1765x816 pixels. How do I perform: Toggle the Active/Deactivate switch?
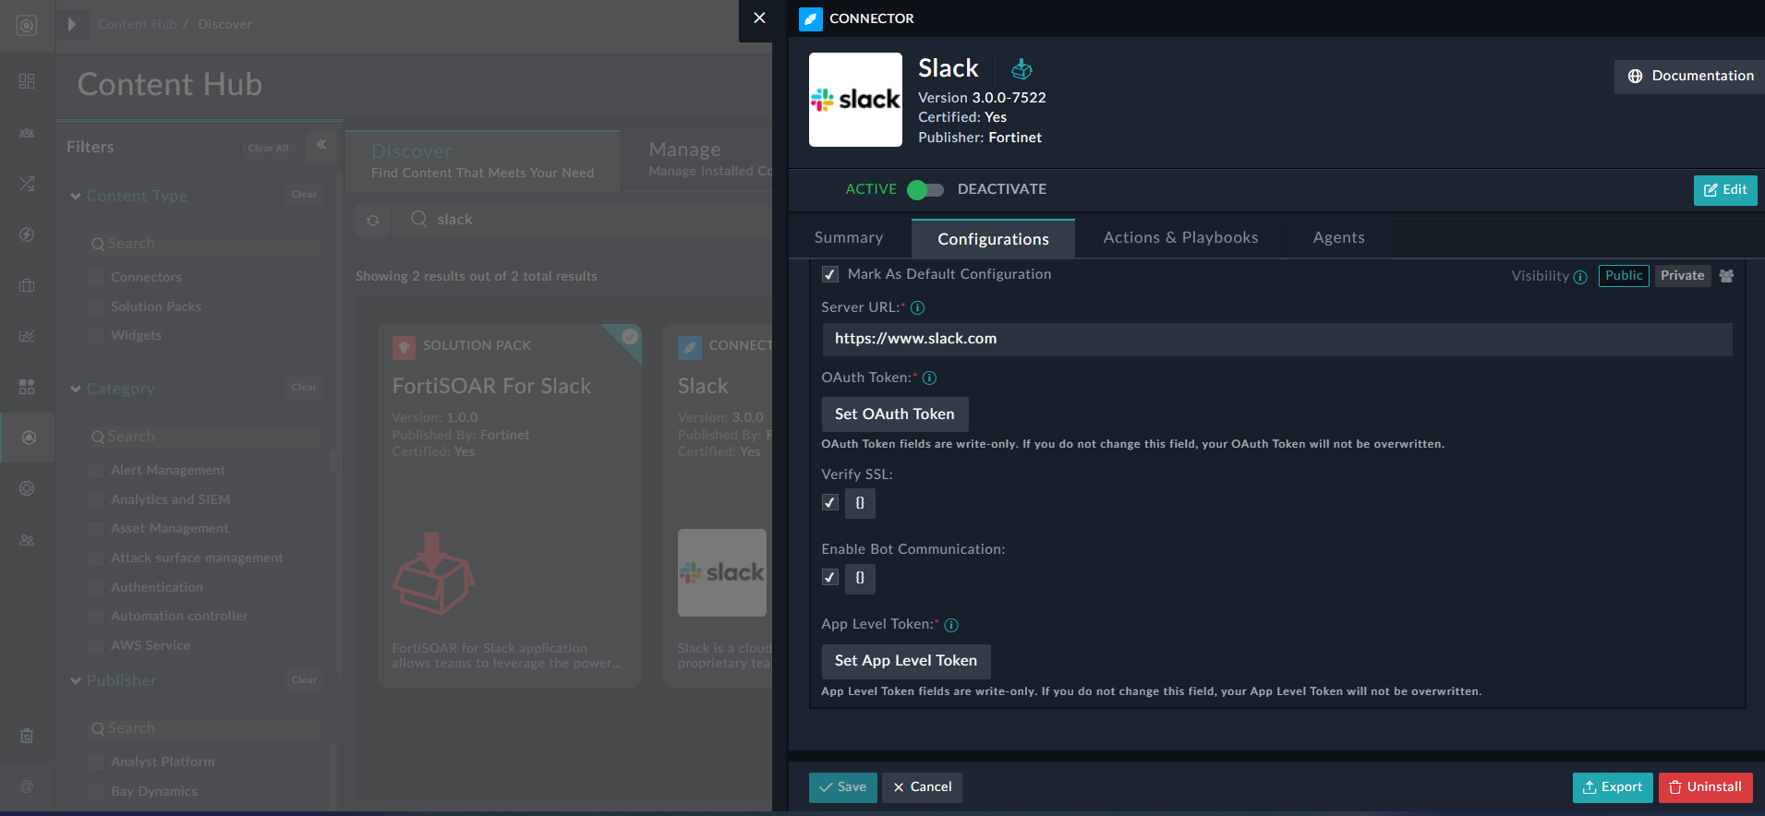click(925, 190)
